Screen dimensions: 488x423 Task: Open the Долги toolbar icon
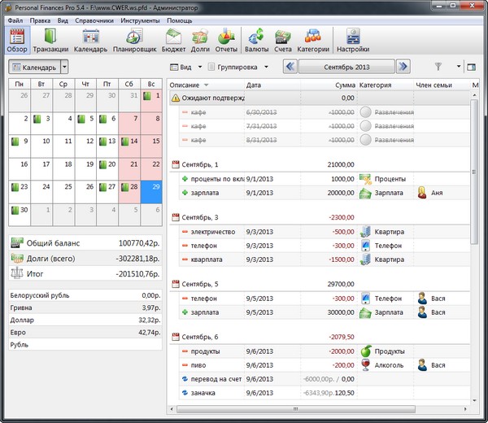200,39
